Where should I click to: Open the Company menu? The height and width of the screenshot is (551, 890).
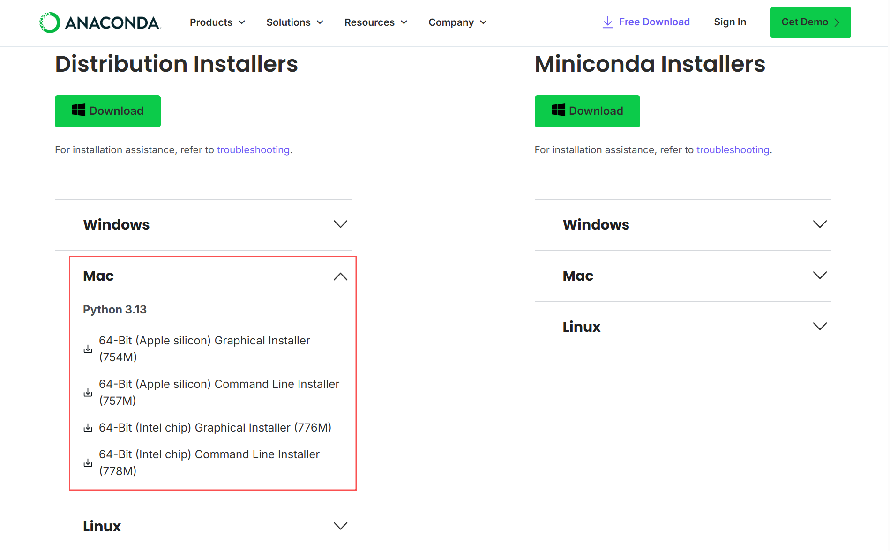458,22
